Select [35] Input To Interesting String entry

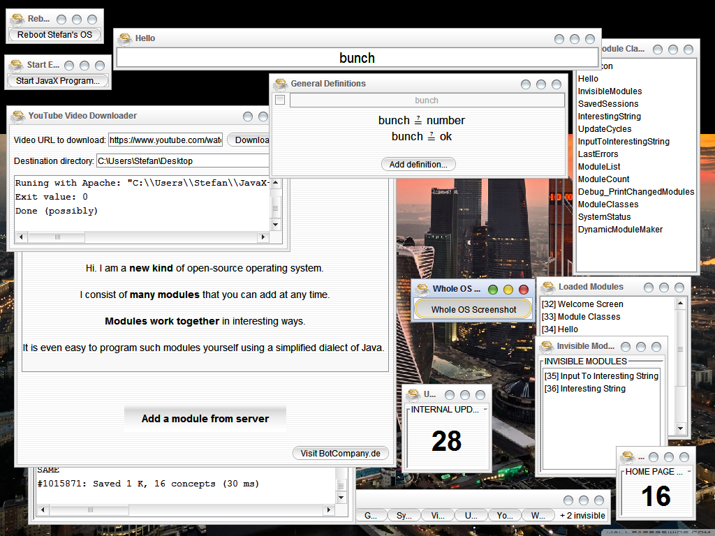pos(601,376)
